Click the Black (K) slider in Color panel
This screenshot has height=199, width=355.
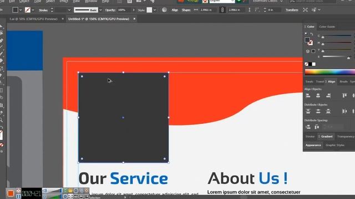[337, 57]
